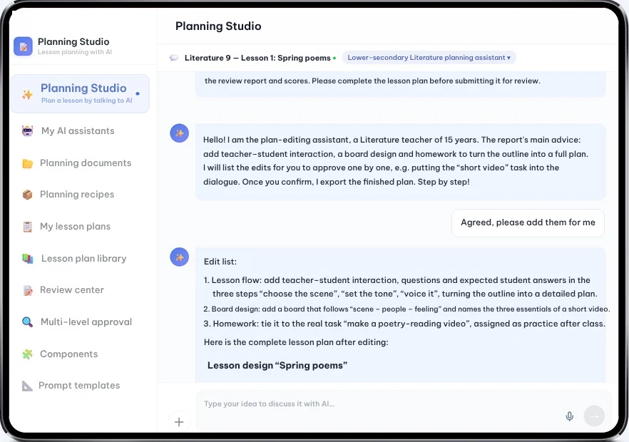Click the "Lesson planning with AI" subtitle
629x442 pixels.
(x=75, y=52)
